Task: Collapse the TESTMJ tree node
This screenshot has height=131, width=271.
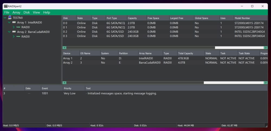Action: 5,18
